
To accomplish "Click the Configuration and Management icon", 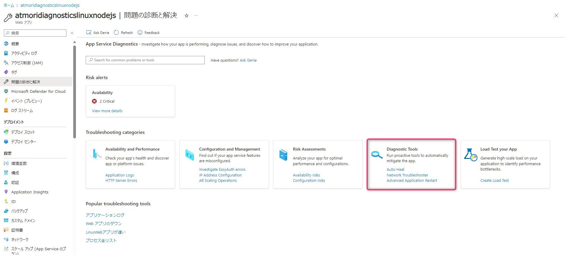I will pos(189,155).
